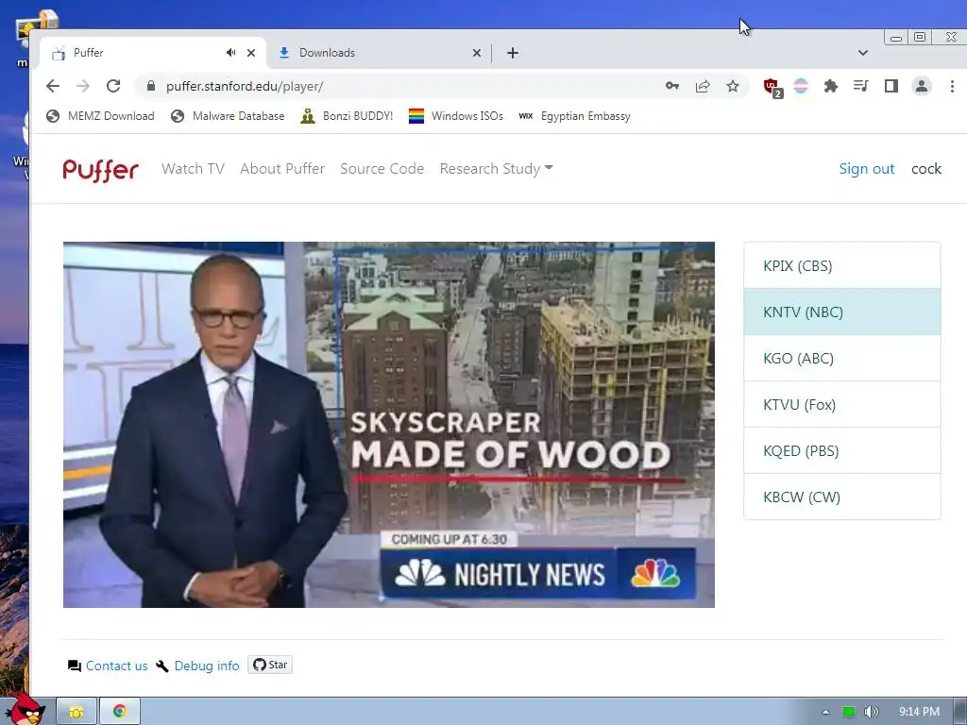Open About Puffer page
The image size is (967, 725).
282,169
